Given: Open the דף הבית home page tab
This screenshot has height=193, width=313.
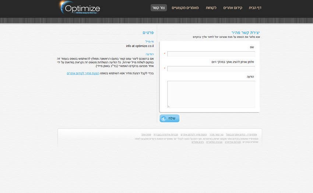Looking at the screenshot, I should (255, 8).
